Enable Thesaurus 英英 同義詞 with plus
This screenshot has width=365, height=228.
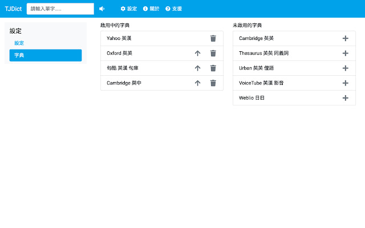345,53
